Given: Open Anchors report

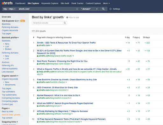Looking at the screenshot, I should pos(5,62).
